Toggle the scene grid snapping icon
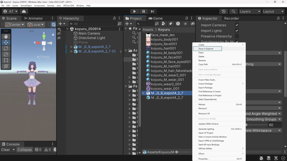287x161 pixels. (x=54, y=25)
